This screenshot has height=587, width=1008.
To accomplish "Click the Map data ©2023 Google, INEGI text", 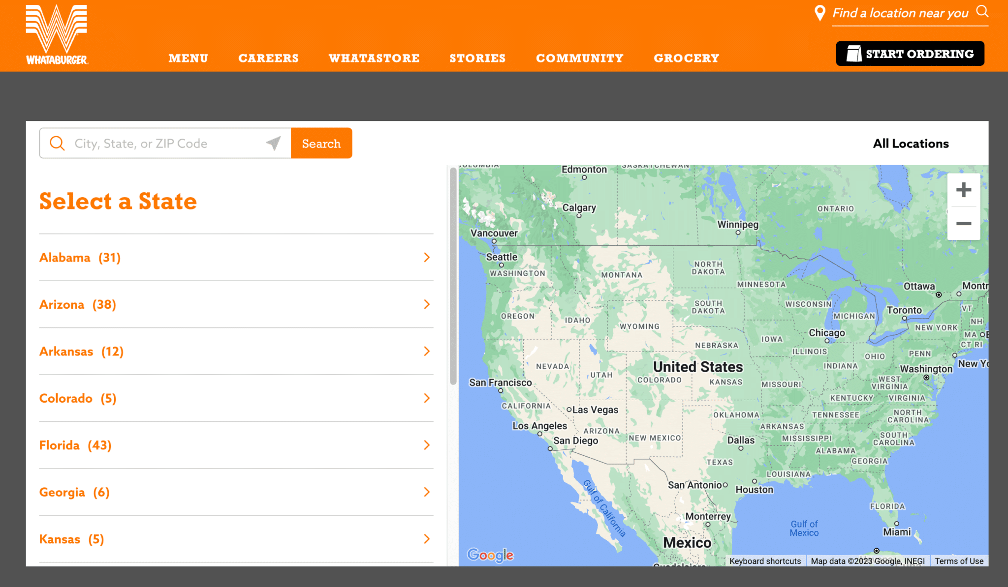I will pos(868,561).
